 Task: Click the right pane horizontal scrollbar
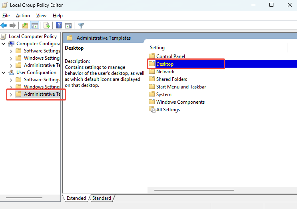pos(194,190)
